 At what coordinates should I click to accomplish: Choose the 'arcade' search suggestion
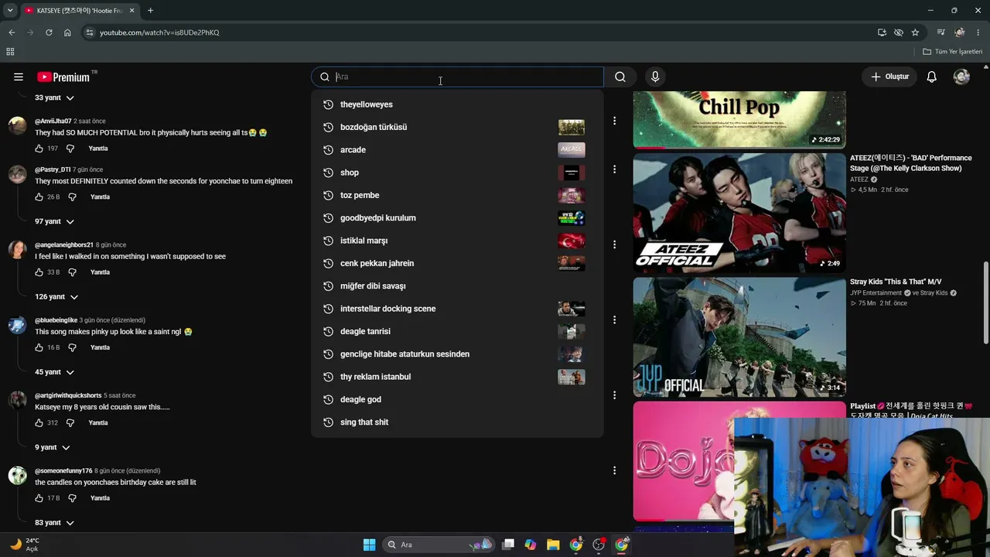457,150
